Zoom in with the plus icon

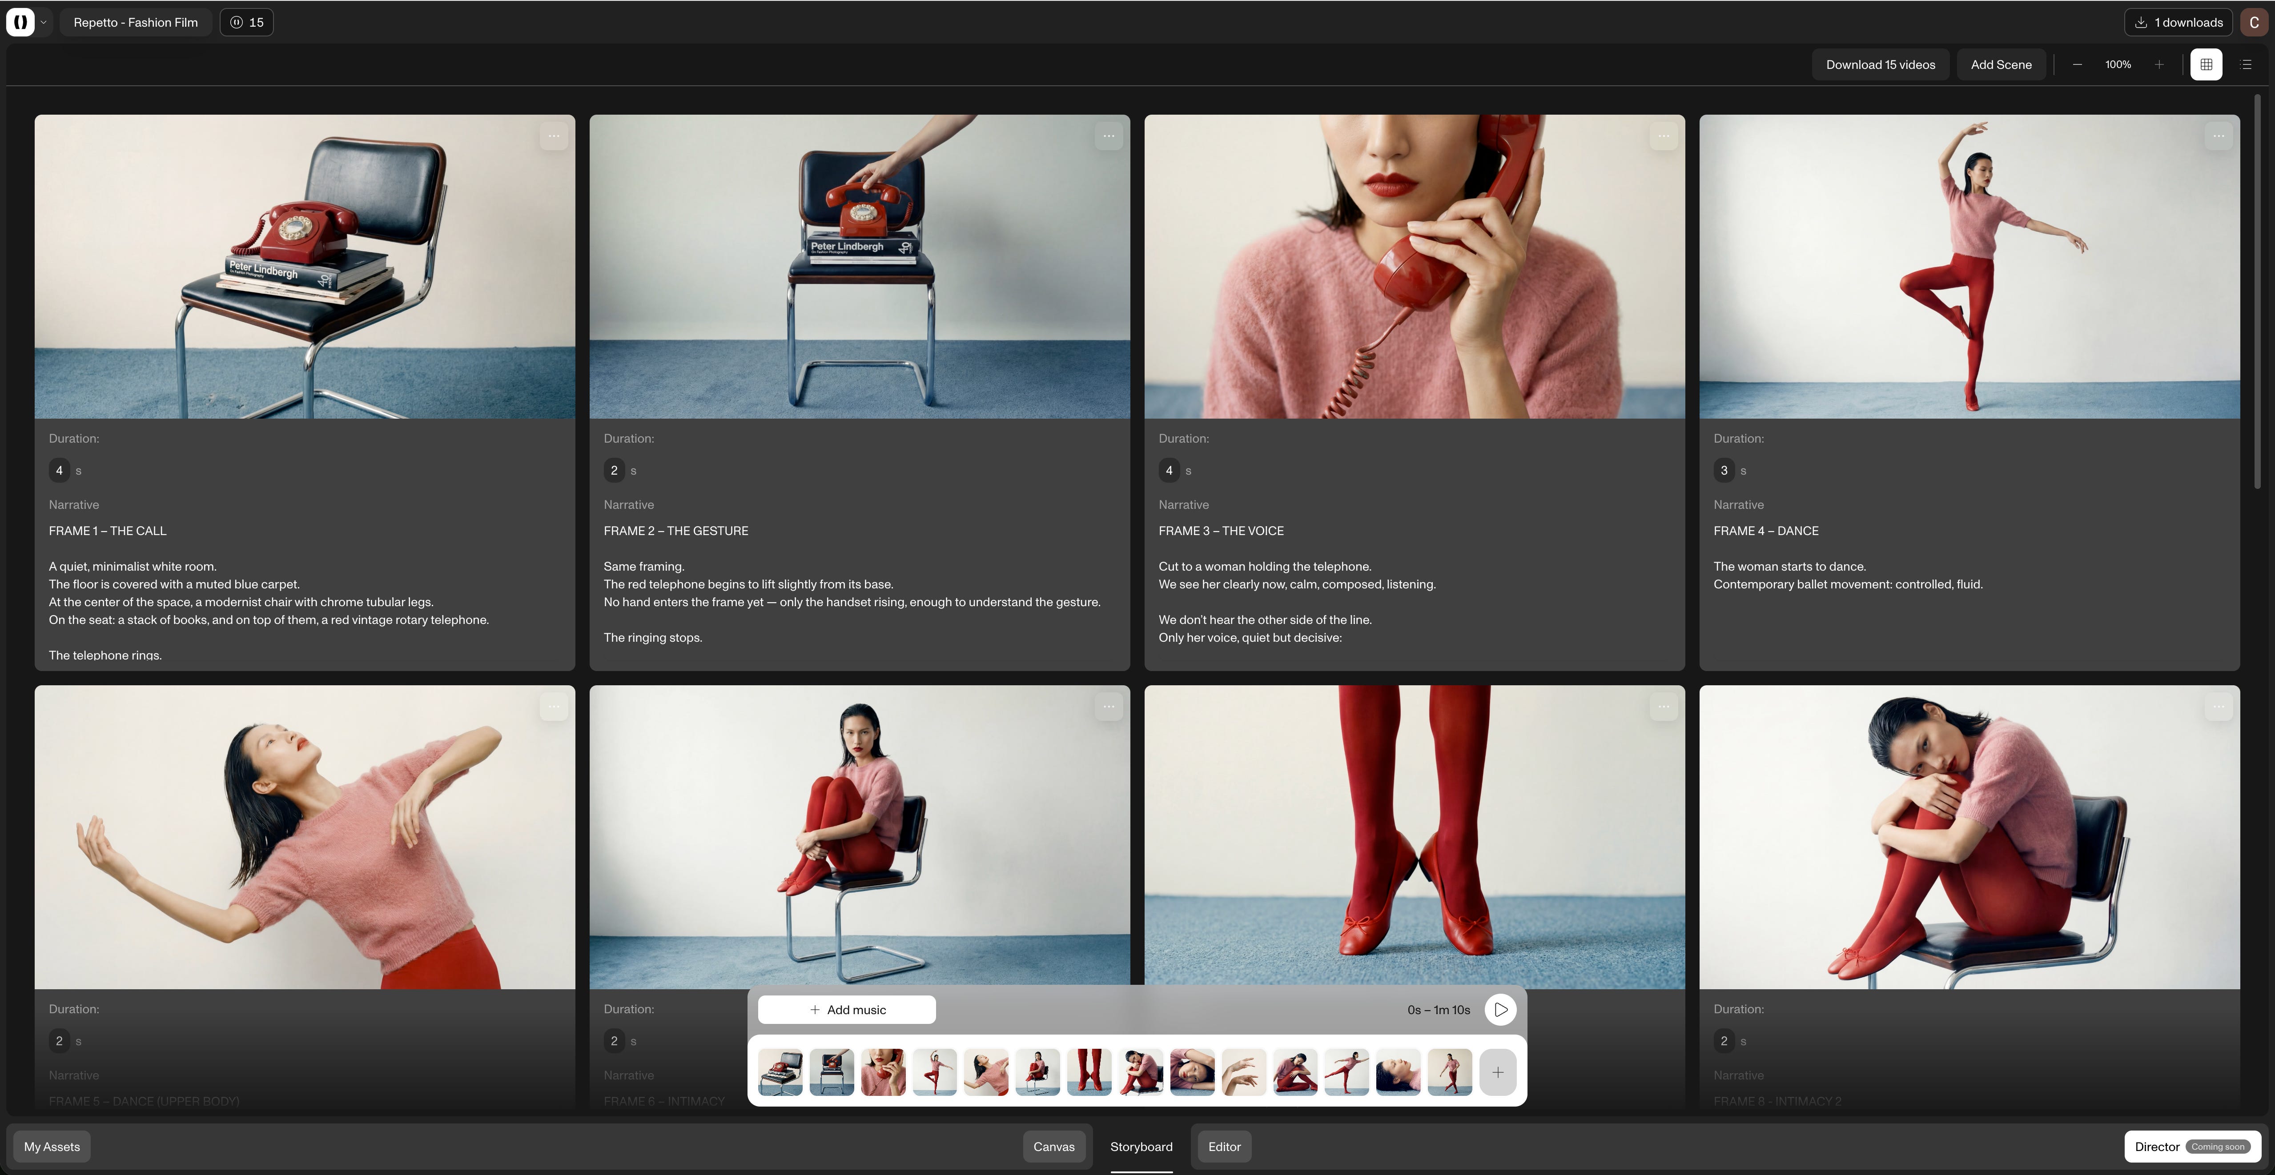[x=2159, y=64]
